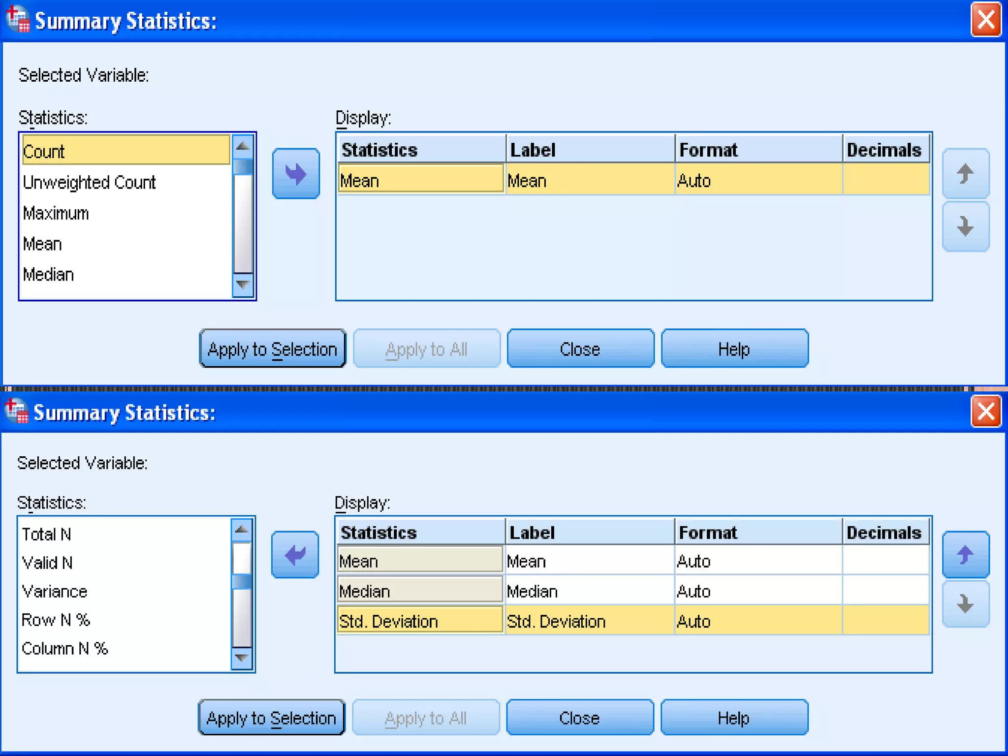The height and width of the screenshot is (756, 1008).
Task: Click move-down arrow in top dialog
Action: [x=965, y=226]
